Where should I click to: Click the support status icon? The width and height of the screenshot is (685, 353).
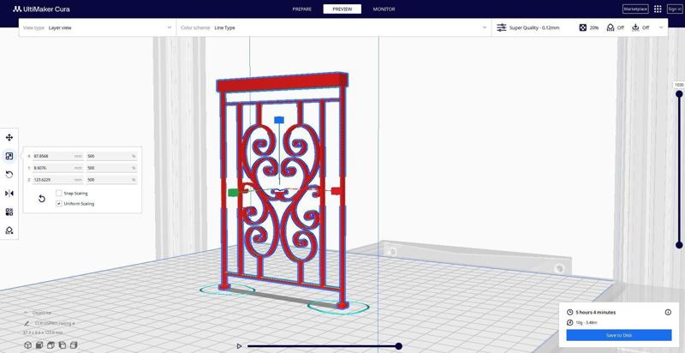611,27
